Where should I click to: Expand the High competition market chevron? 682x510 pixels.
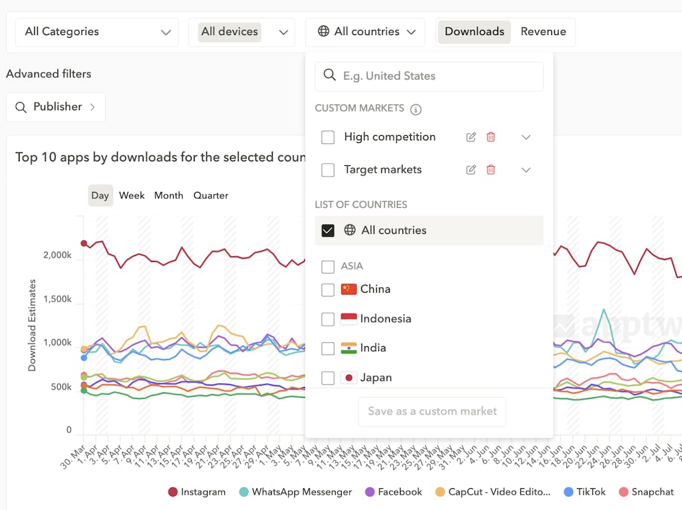526,137
